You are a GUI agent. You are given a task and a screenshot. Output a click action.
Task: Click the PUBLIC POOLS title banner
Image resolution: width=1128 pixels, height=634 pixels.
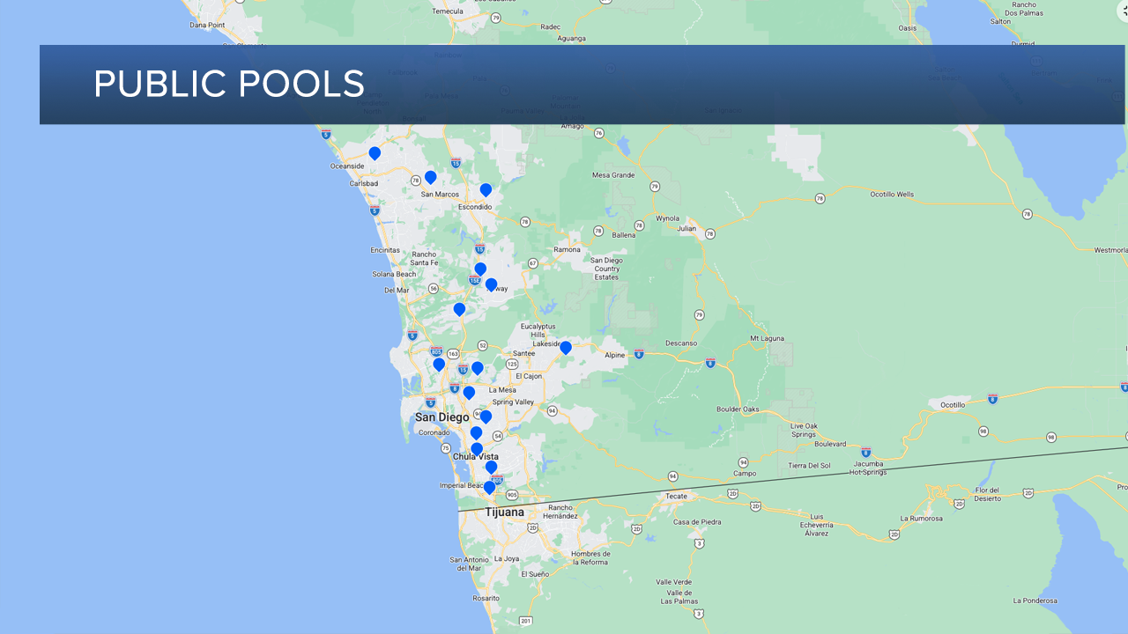[582, 85]
